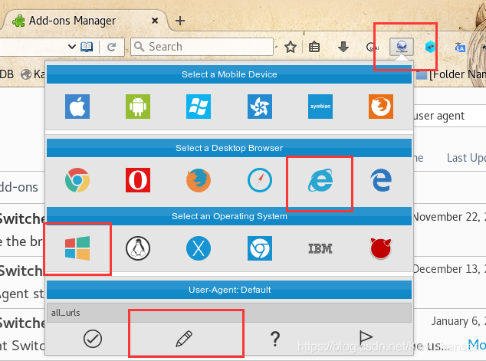
Task: Open the downloads arrow panel
Action: point(343,47)
